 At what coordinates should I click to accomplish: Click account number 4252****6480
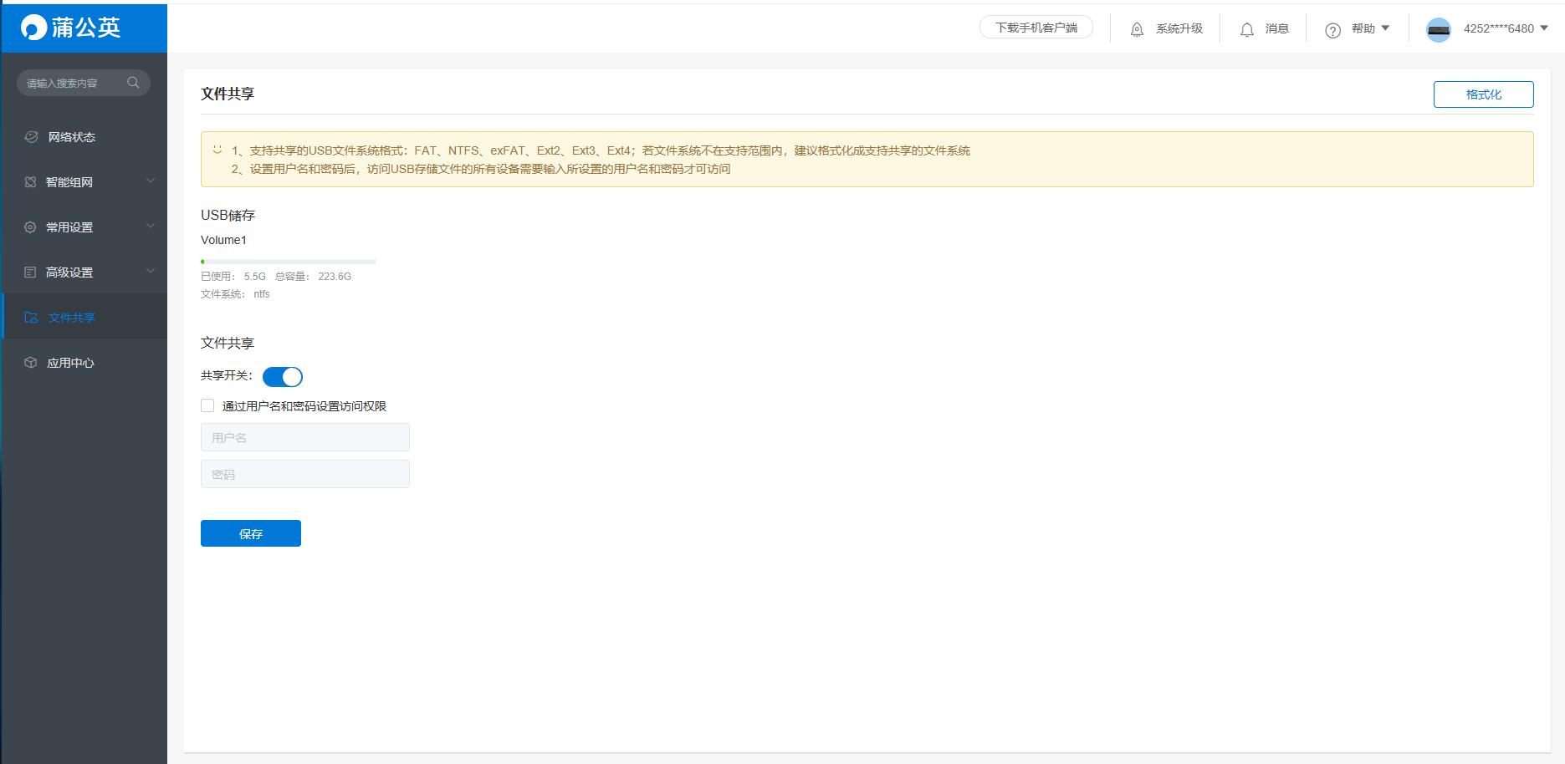pyautogui.click(x=1498, y=28)
